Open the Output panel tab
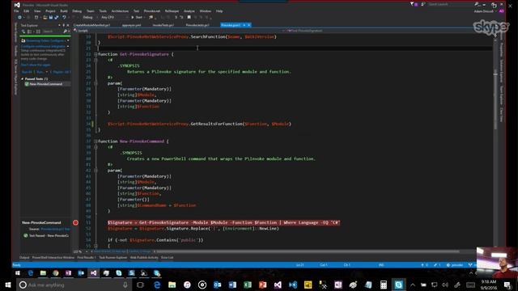518x291 pixels. (x=24, y=258)
